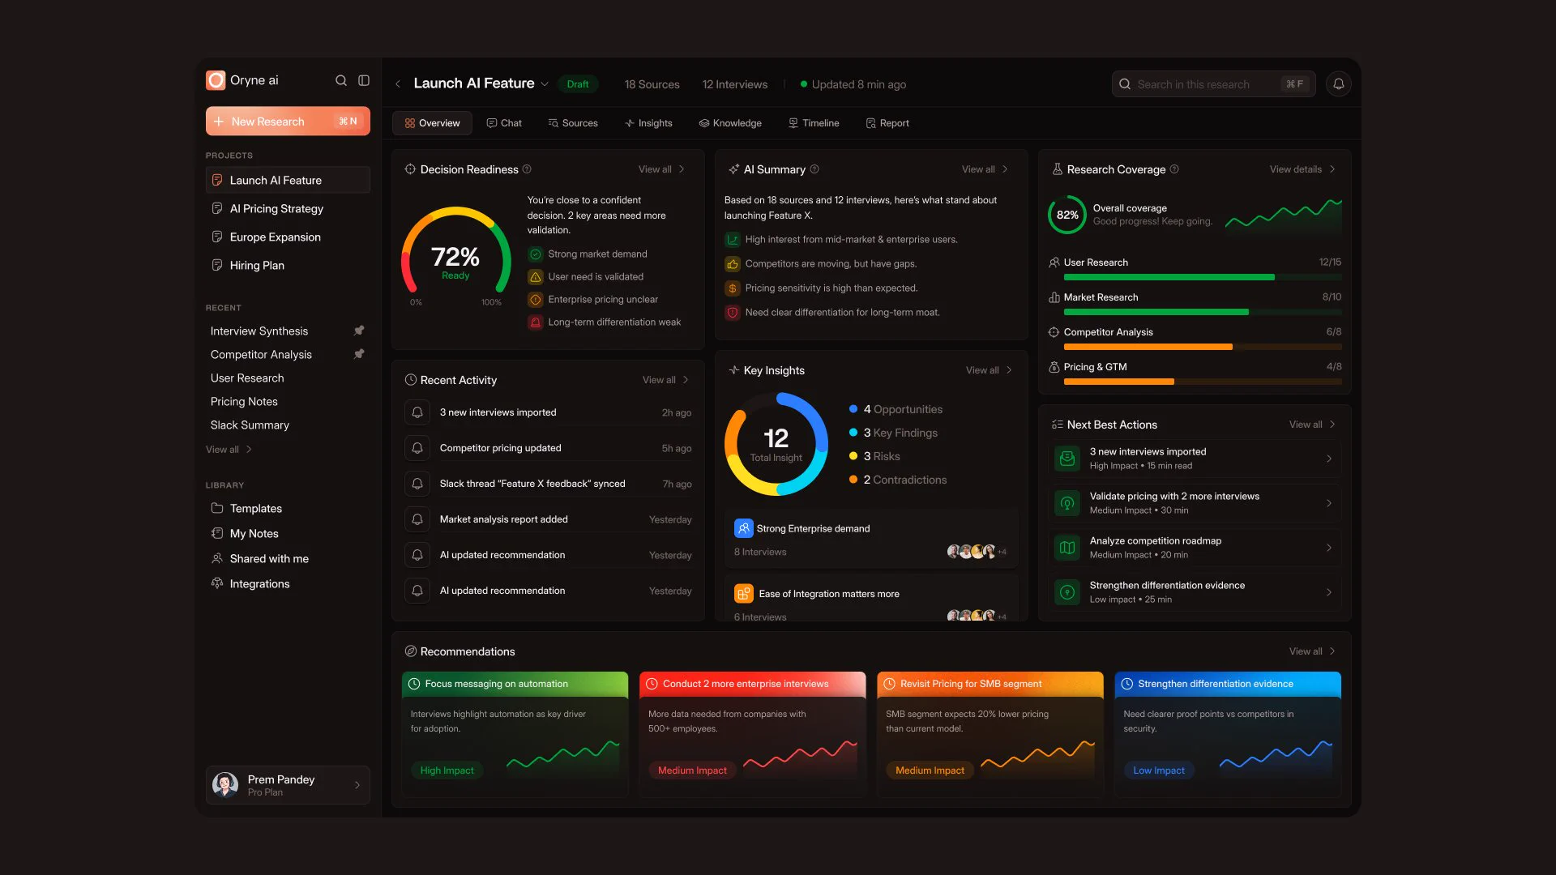Open the notifications bell in header
Screen dimensions: 1556x875
1339,84
